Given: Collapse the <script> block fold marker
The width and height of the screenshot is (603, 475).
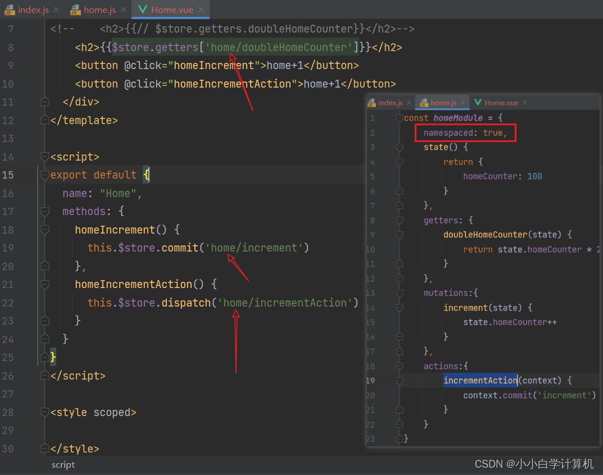Looking at the screenshot, I should coord(44,157).
